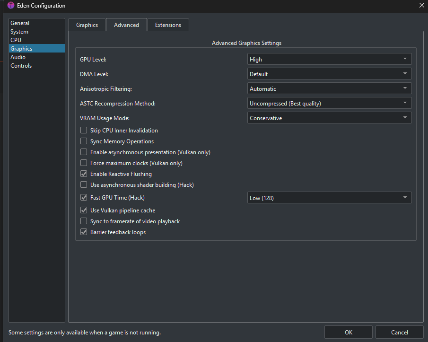Viewport: 428px width, 342px height.
Task: Enable asynchronous shader building hack
Action: tap(84, 185)
